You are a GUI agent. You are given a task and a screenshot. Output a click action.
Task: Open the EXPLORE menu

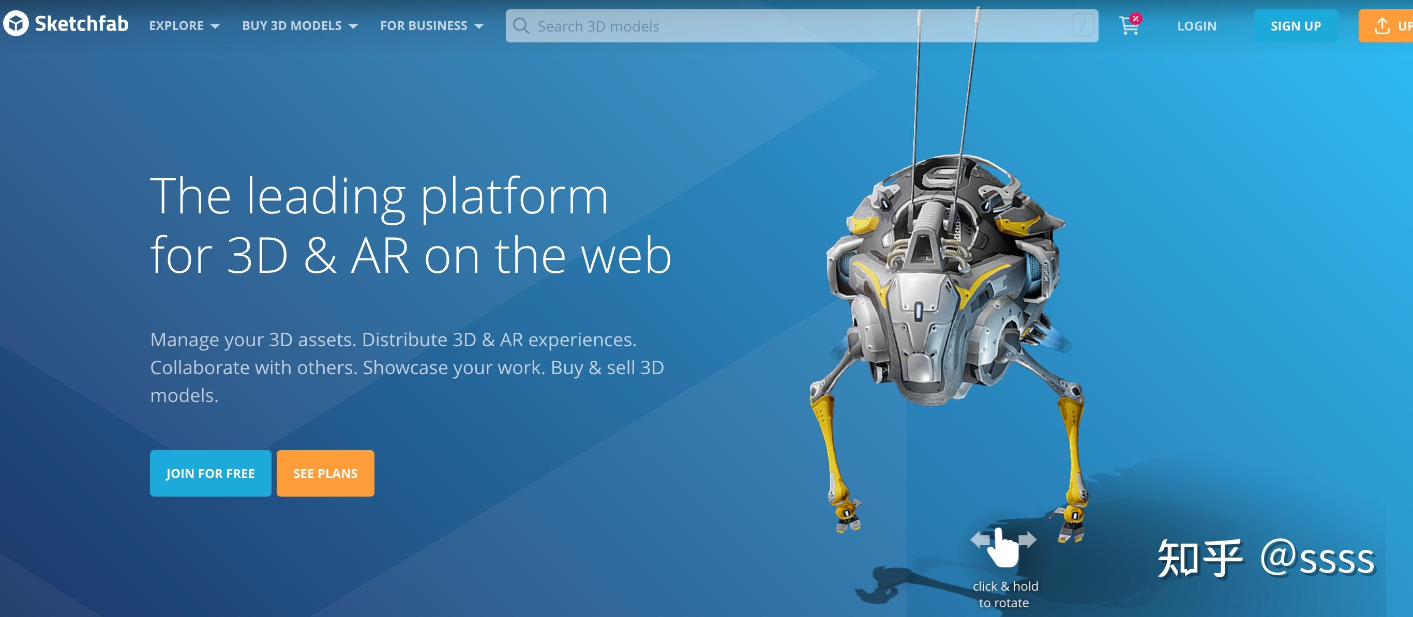point(176,26)
